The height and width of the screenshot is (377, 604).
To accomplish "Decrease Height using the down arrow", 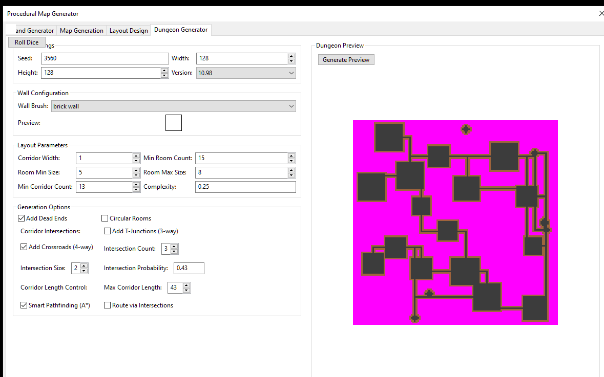I will tap(164, 75).
